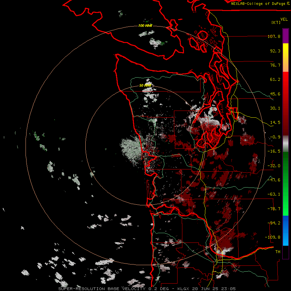The image size is (291, 291).
Task: Click the 100 NMI range ring label
Action: pos(145,26)
